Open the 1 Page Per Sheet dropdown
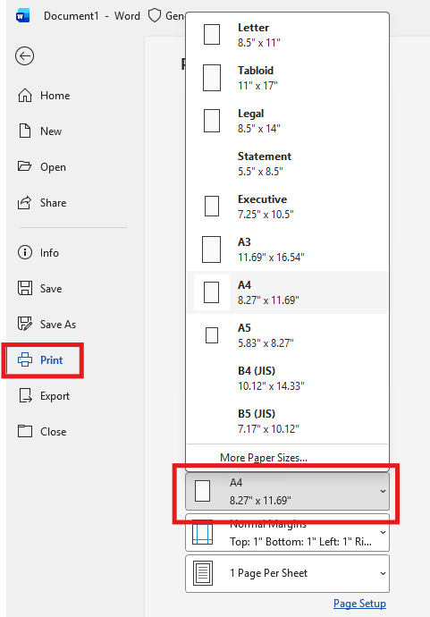 tap(287, 573)
